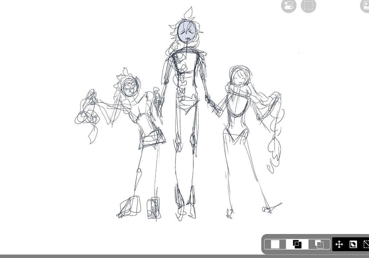Click the dashed square deselect icon
This screenshot has width=369, height=258.
pyautogui.click(x=366, y=244)
